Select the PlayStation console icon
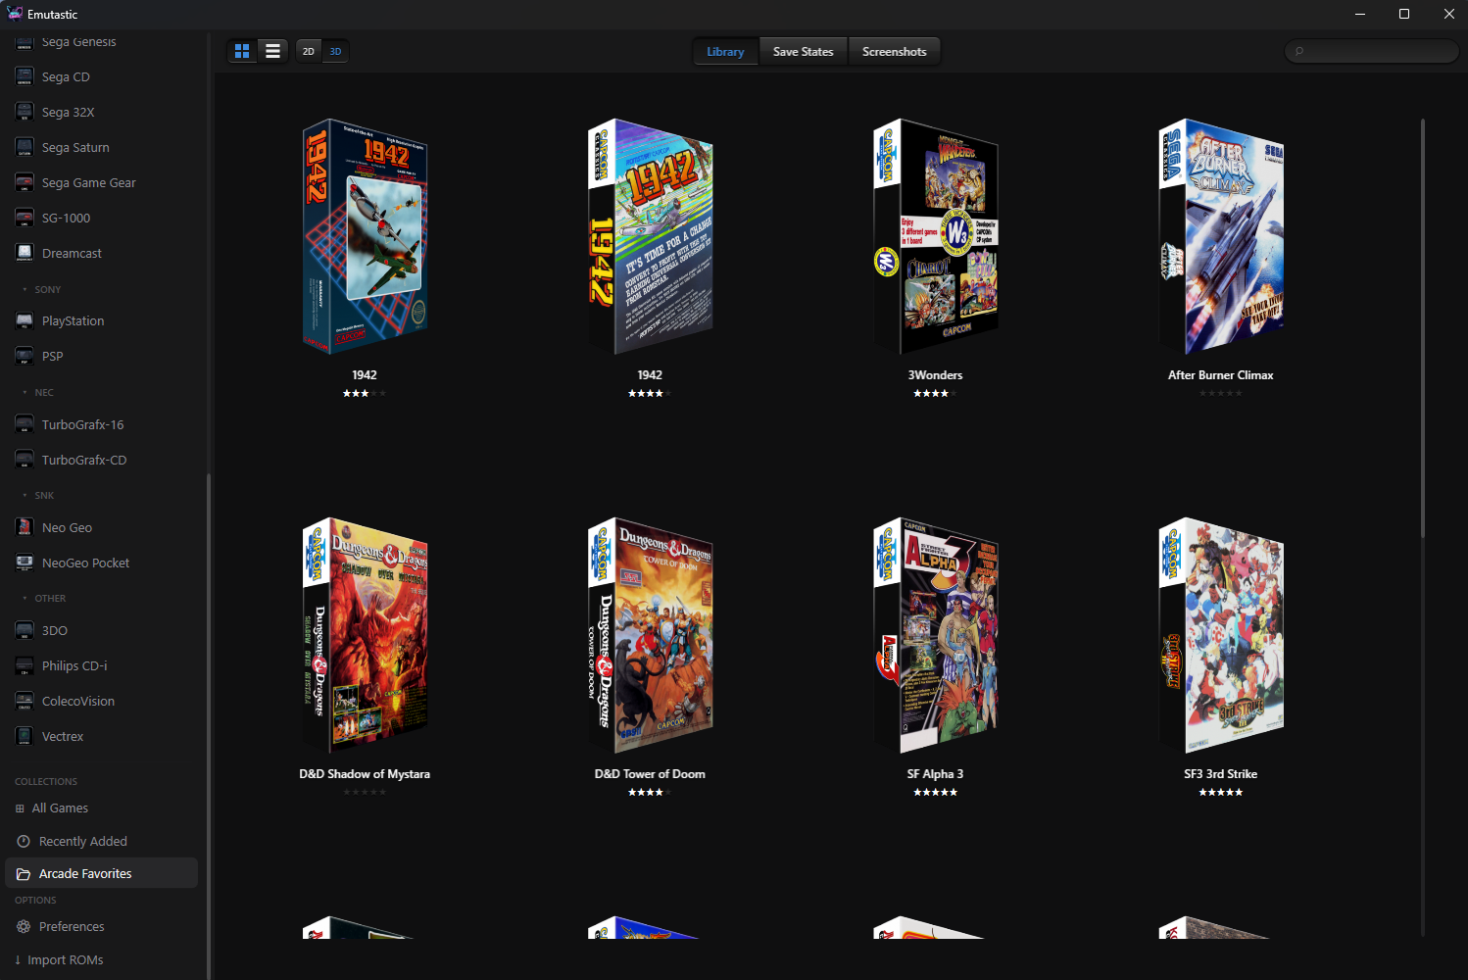Image resolution: width=1468 pixels, height=980 pixels. [x=24, y=320]
